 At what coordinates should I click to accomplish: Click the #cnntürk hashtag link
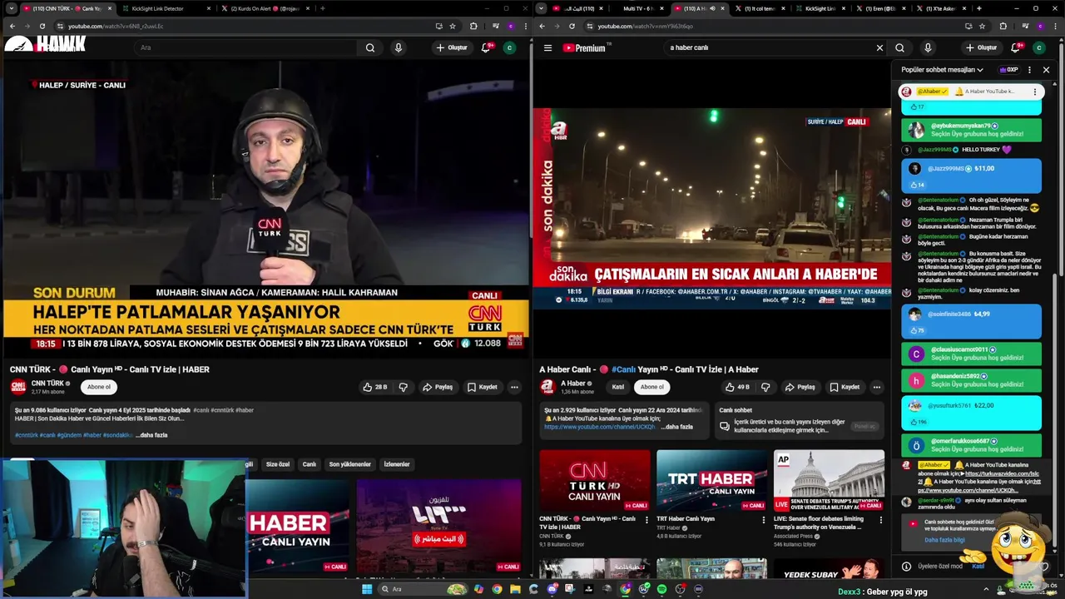point(27,435)
